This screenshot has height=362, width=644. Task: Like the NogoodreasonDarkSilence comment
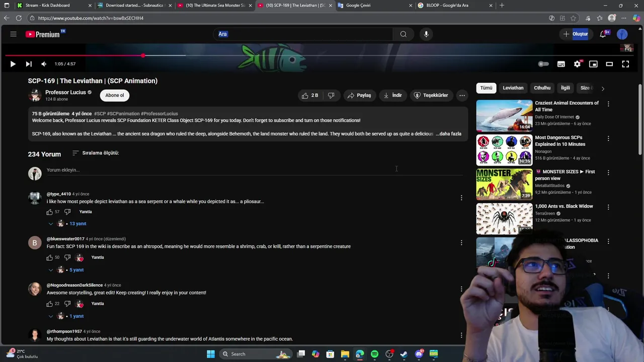point(49,304)
